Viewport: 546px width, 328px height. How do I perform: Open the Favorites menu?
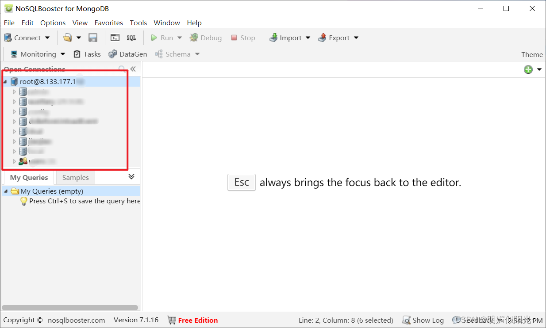(x=108, y=23)
